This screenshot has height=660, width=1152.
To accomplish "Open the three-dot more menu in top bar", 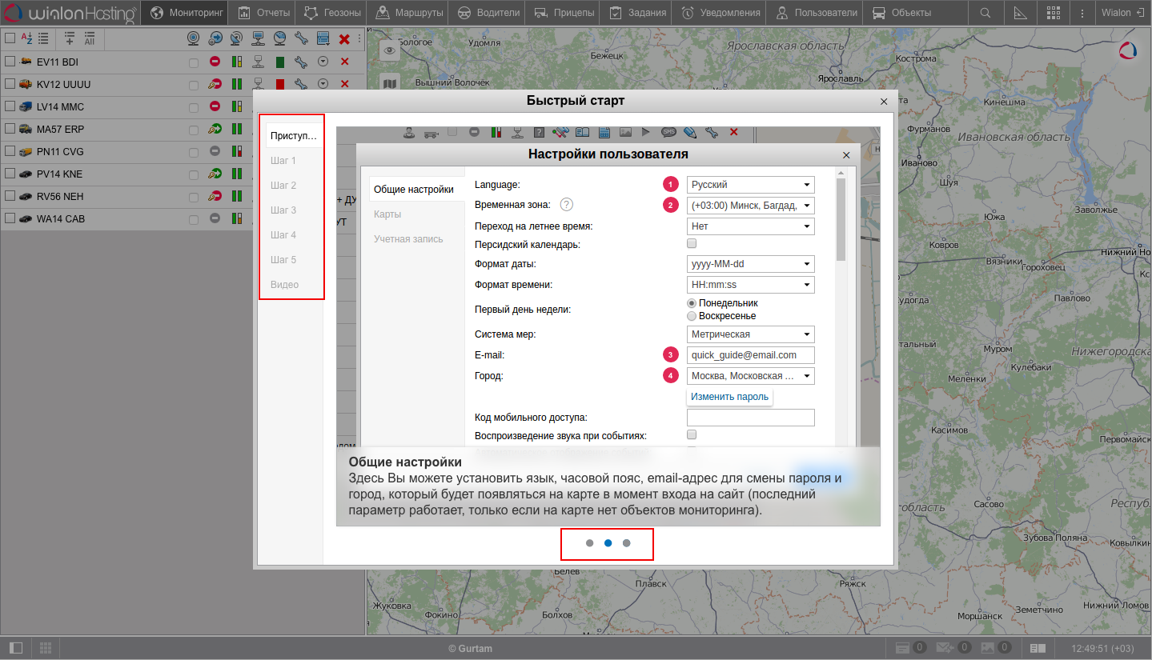I will click(1082, 13).
